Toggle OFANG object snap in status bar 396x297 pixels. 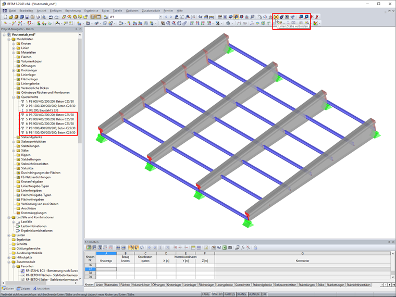tap(241, 294)
